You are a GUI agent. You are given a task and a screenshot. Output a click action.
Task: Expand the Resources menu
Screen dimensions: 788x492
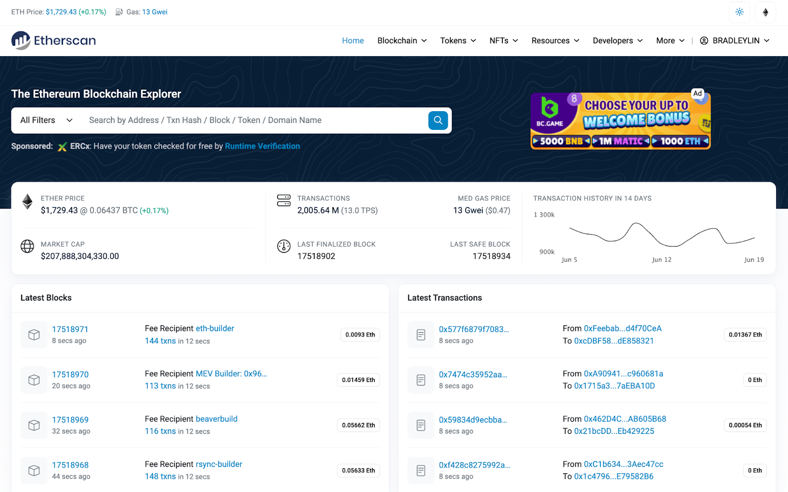pyautogui.click(x=556, y=40)
